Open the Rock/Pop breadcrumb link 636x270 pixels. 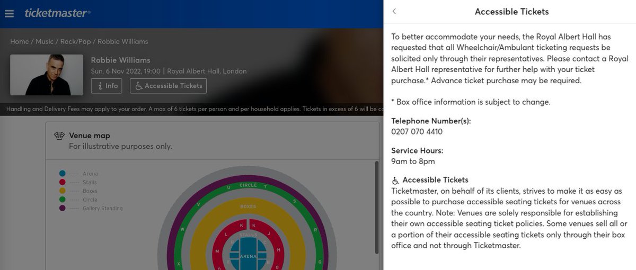[76, 41]
